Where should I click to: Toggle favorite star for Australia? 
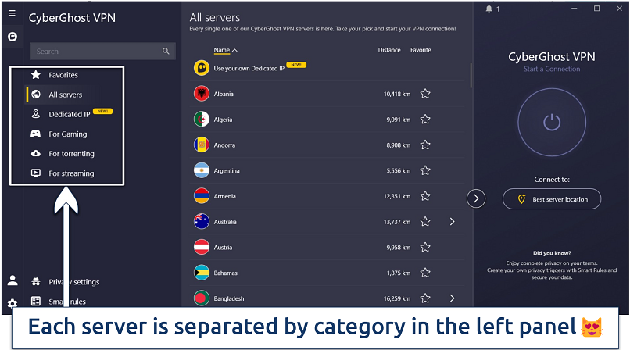425,222
